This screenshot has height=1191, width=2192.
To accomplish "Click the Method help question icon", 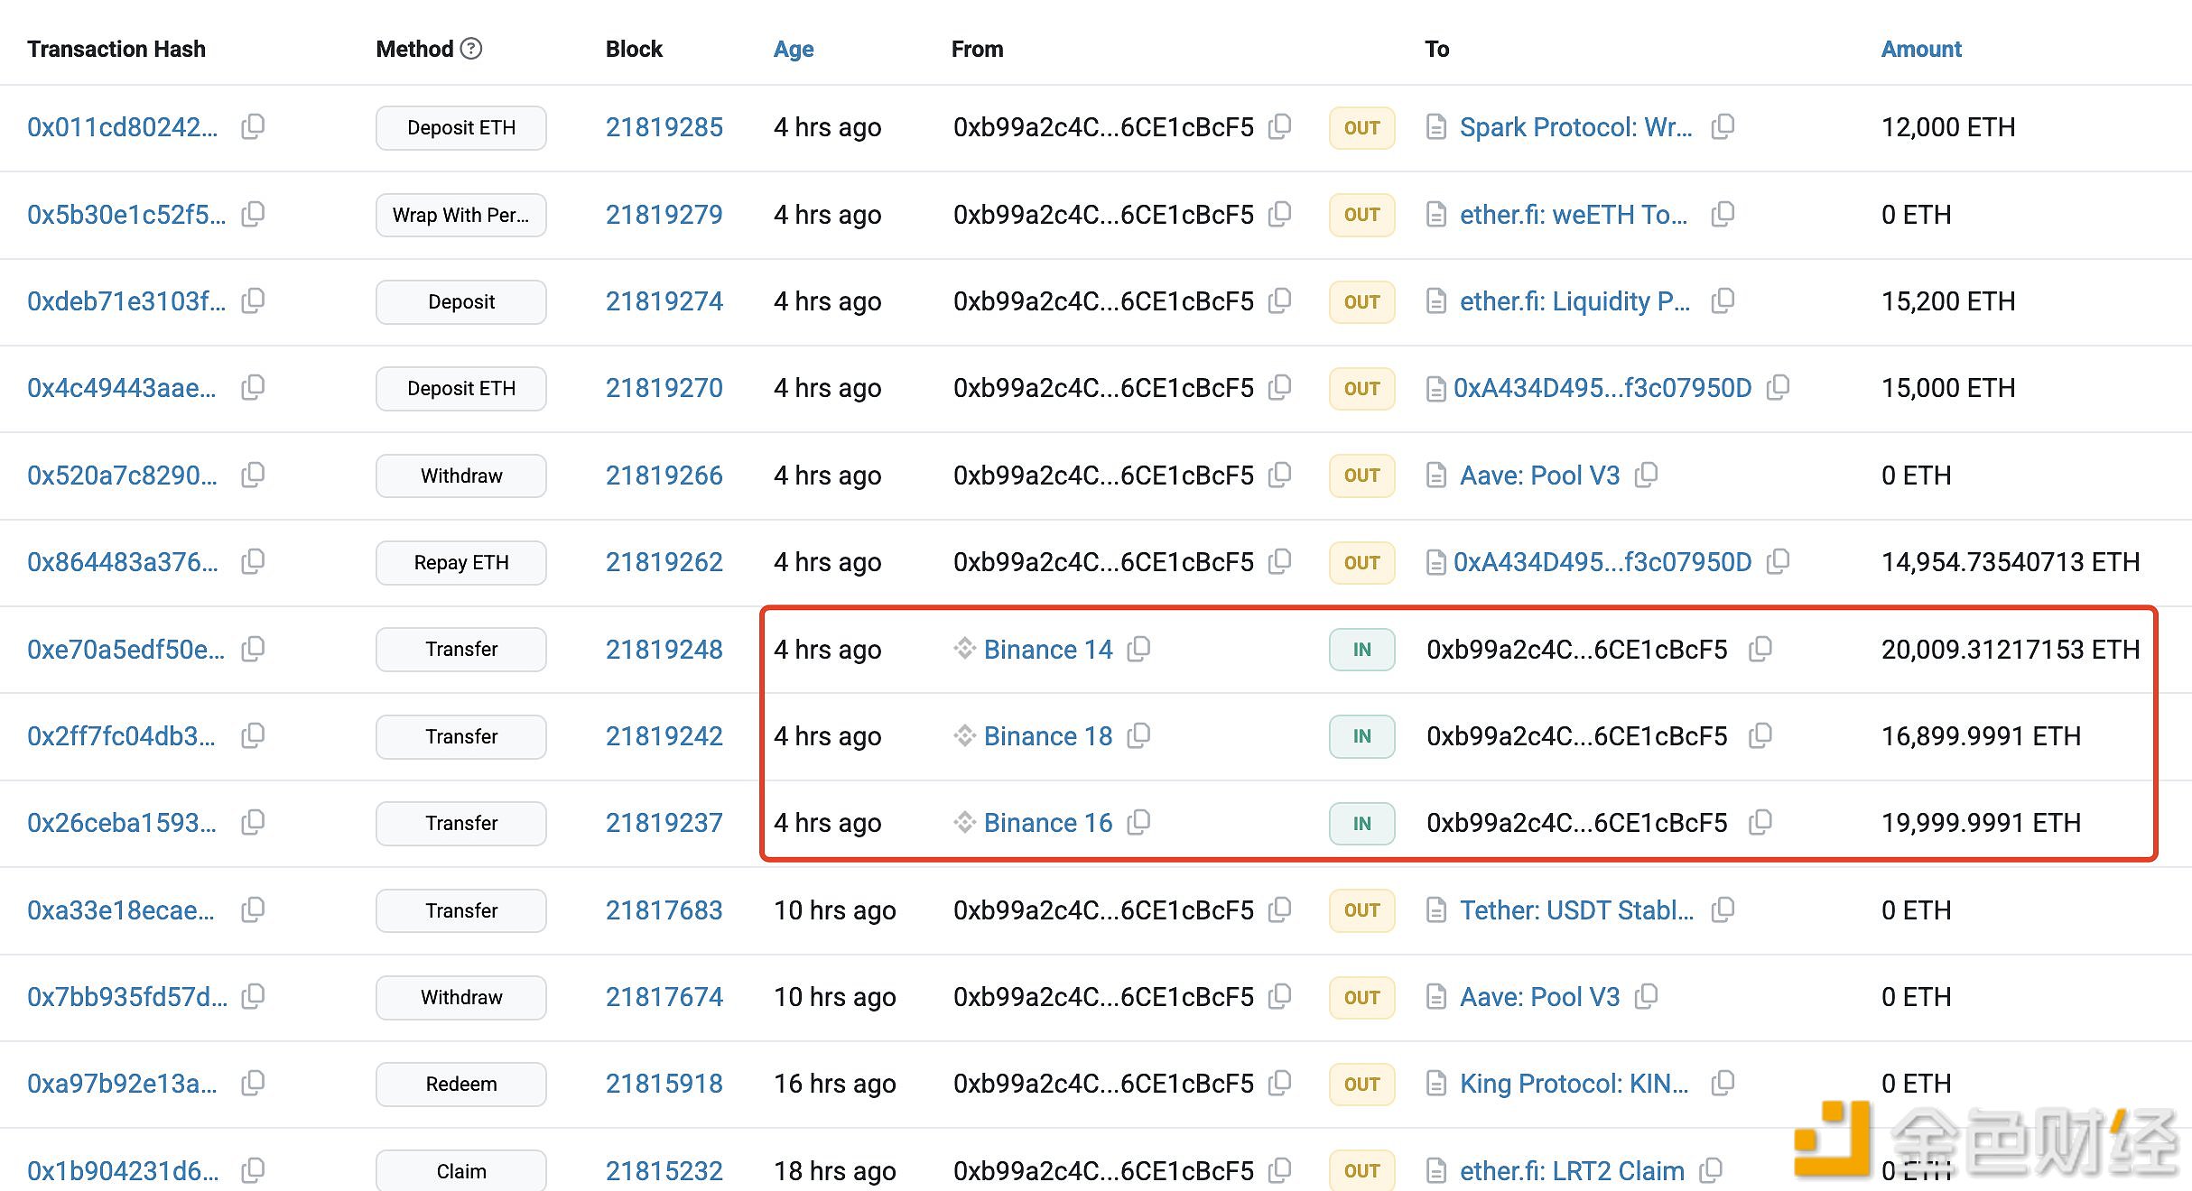I will tap(471, 49).
